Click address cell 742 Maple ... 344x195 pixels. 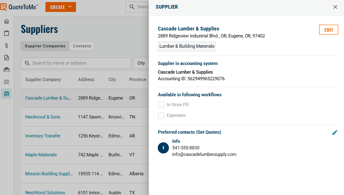90,155
